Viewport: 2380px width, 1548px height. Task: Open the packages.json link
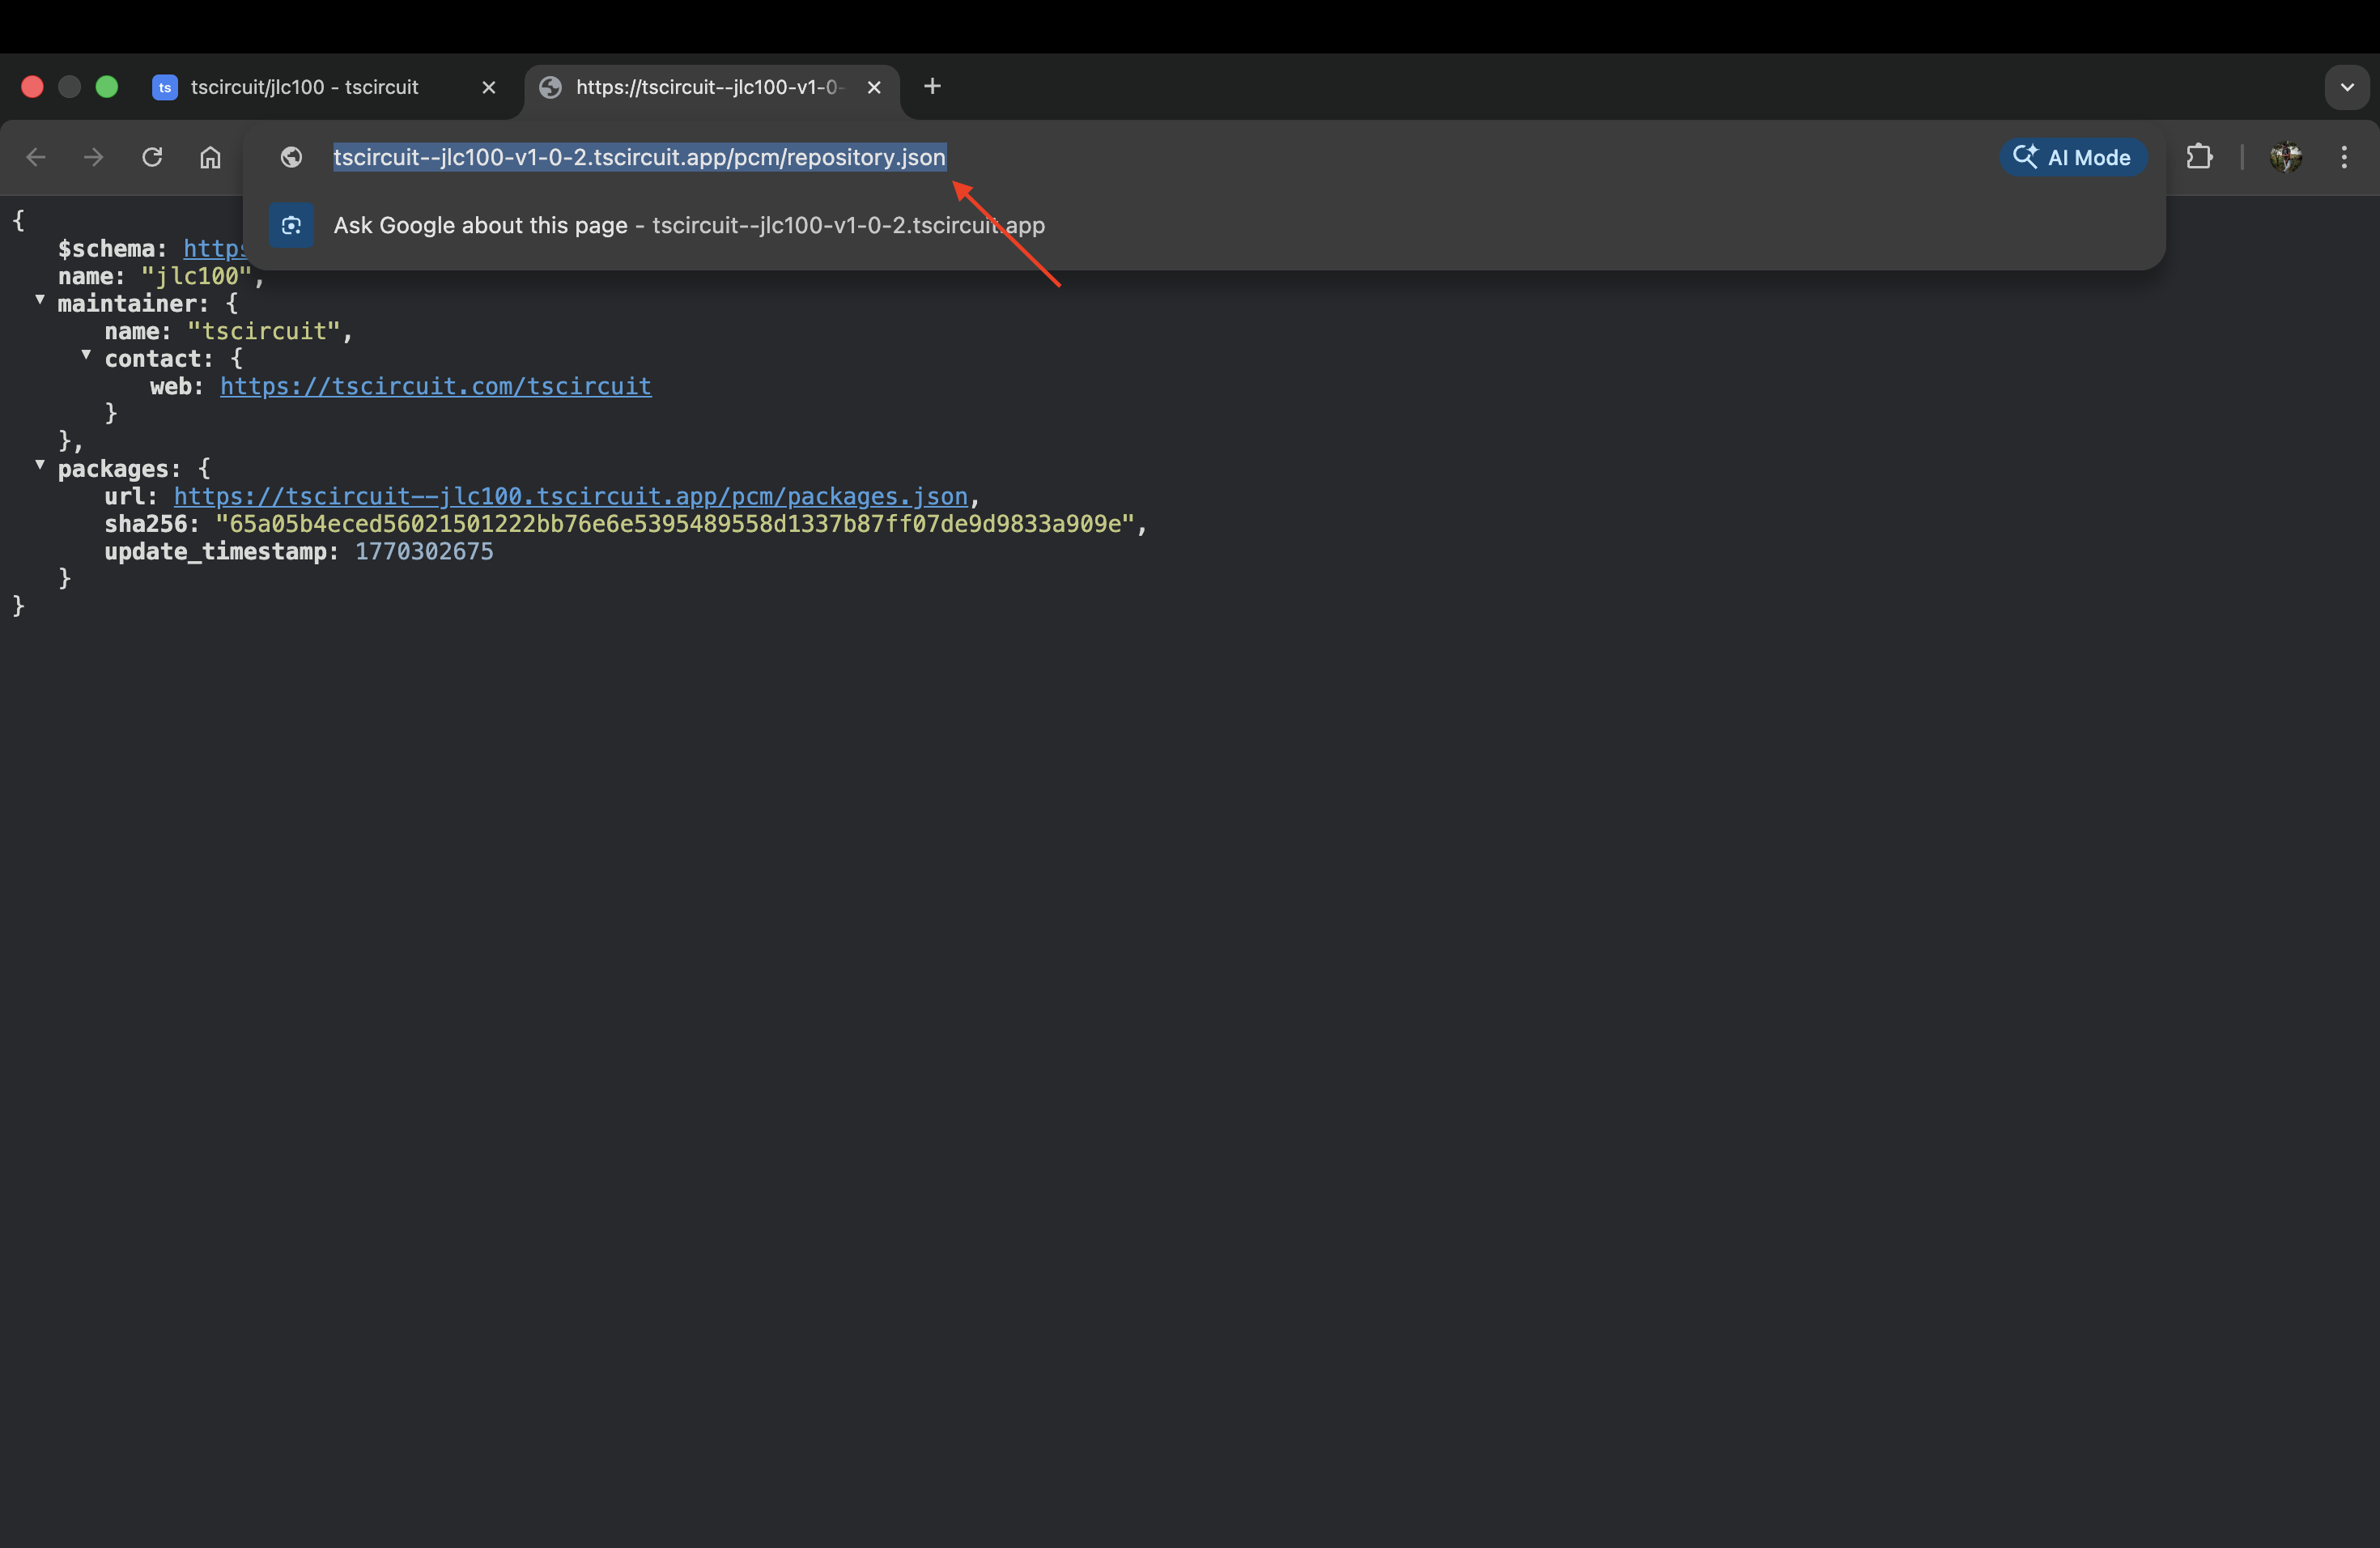coord(569,497)
